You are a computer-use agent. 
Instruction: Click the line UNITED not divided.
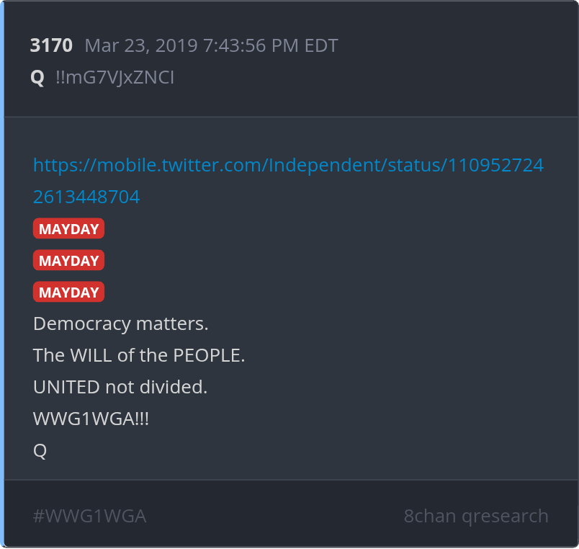(x=120, y=387)
